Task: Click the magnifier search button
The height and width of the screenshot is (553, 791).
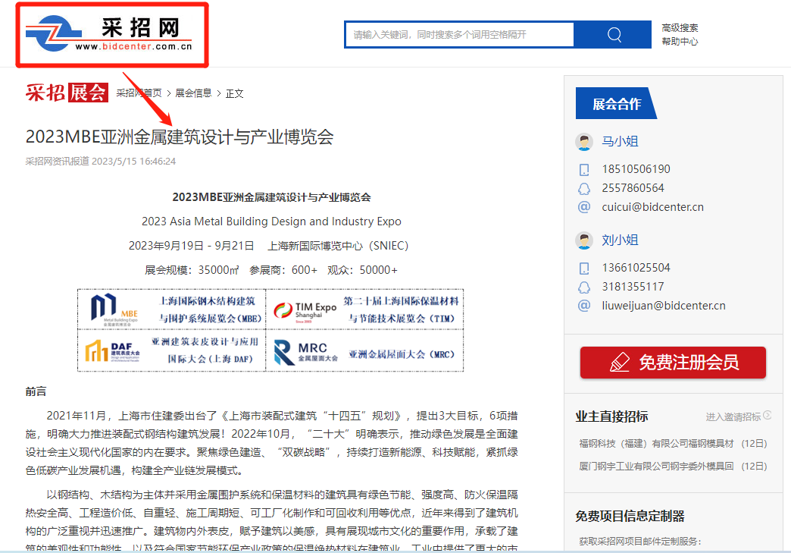Action: pos(613,34)
